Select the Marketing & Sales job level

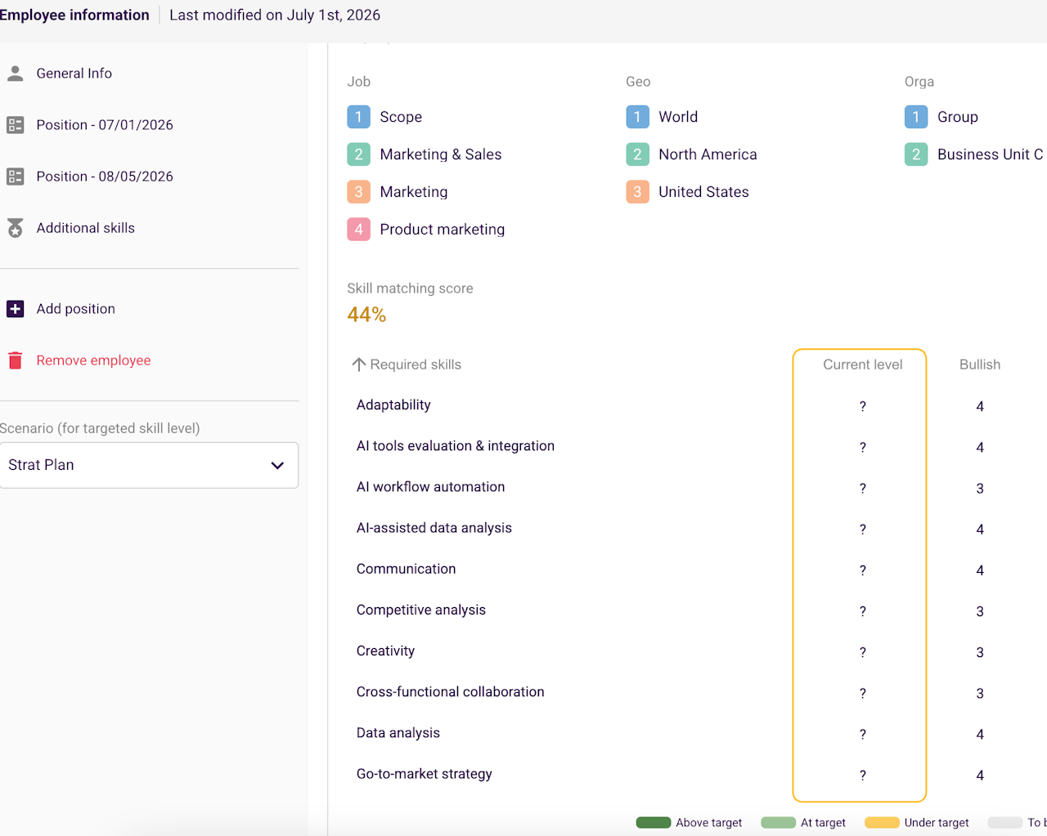coord(441,154)
